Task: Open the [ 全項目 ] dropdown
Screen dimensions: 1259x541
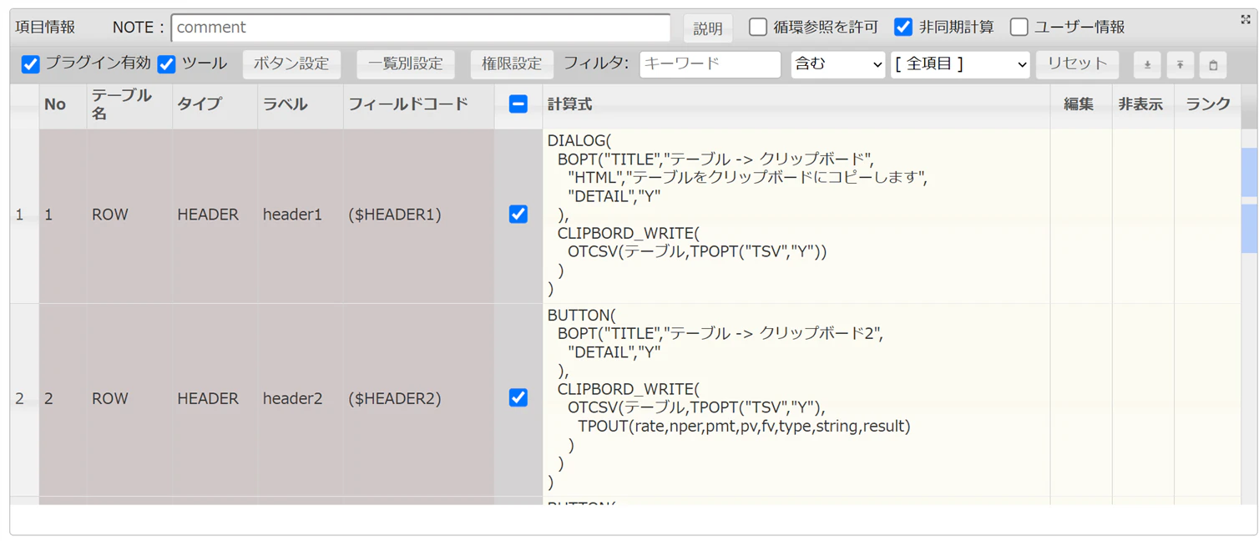Action: (x=960, y=64)
